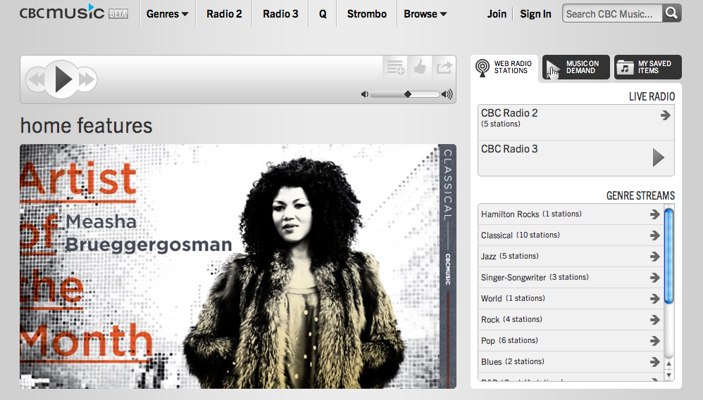
Task: Select Classical (10 stations) text
Action: click(x=520, y=236)
